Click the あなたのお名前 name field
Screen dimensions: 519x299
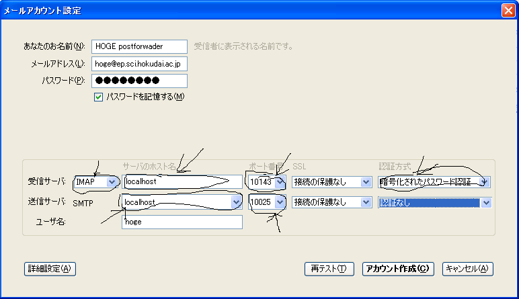click(138, 46)
